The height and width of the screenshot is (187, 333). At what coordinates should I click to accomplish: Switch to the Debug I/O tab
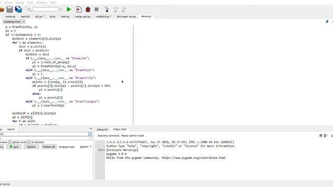tap(102, 129)
